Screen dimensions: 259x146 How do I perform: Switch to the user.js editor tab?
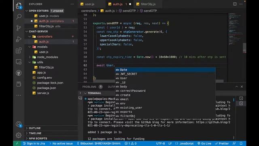[90, 4]
